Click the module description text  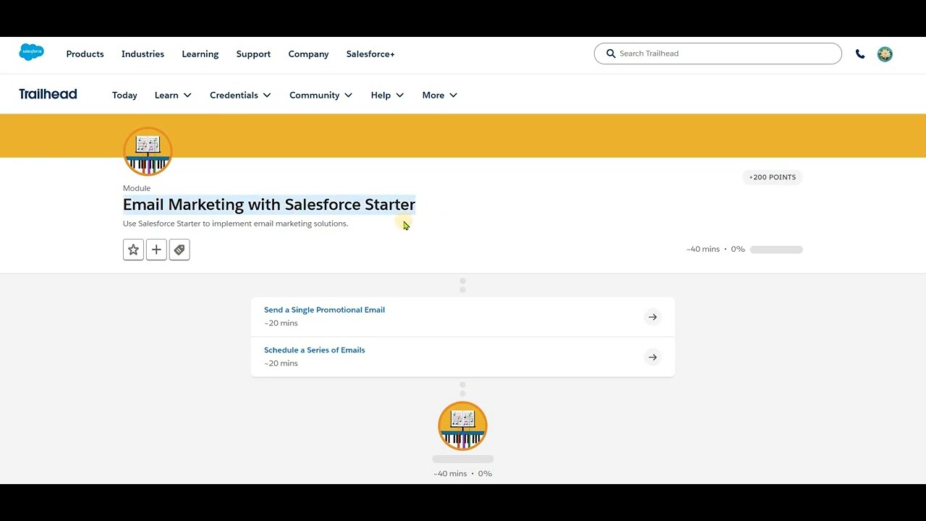pos(235,224)
